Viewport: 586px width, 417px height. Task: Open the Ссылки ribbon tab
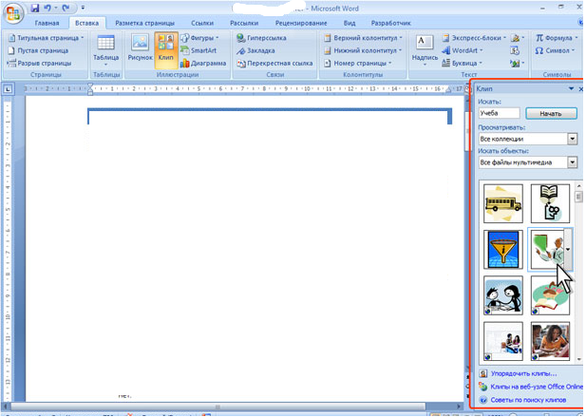tap(202, 23)
